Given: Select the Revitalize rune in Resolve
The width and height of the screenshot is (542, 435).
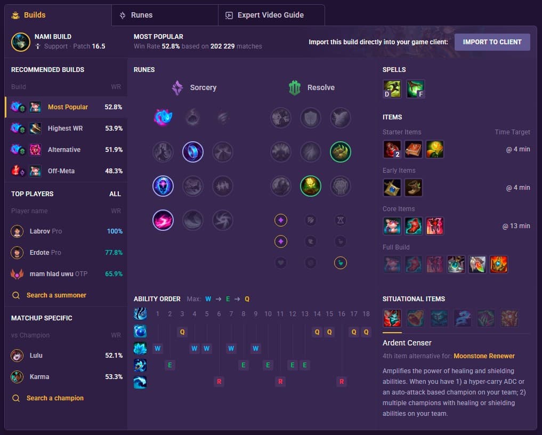Looking at the screenshot, I should (310, 186).
